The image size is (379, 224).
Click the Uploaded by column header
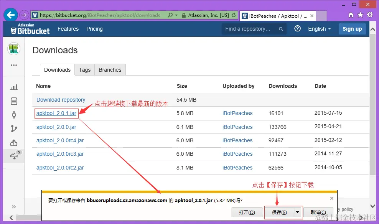tap(238, 86)
